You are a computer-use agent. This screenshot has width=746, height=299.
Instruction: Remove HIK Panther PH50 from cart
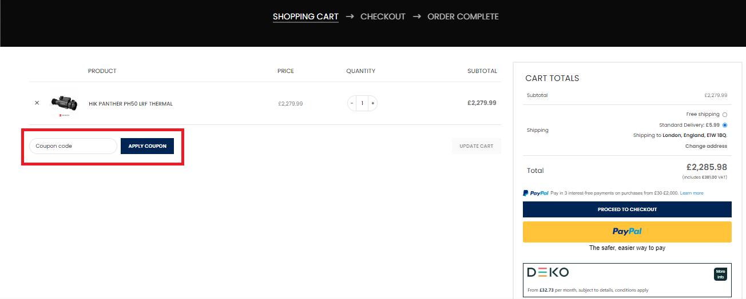tap(37, 103)
